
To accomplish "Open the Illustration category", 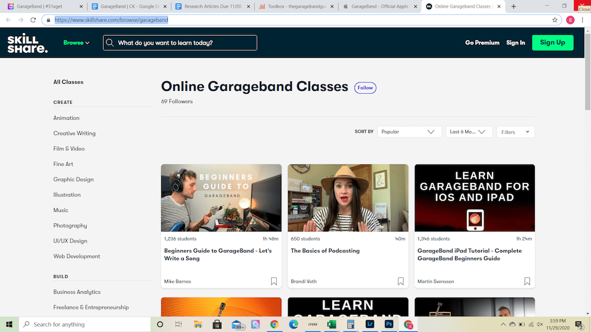I will point(67,195).
